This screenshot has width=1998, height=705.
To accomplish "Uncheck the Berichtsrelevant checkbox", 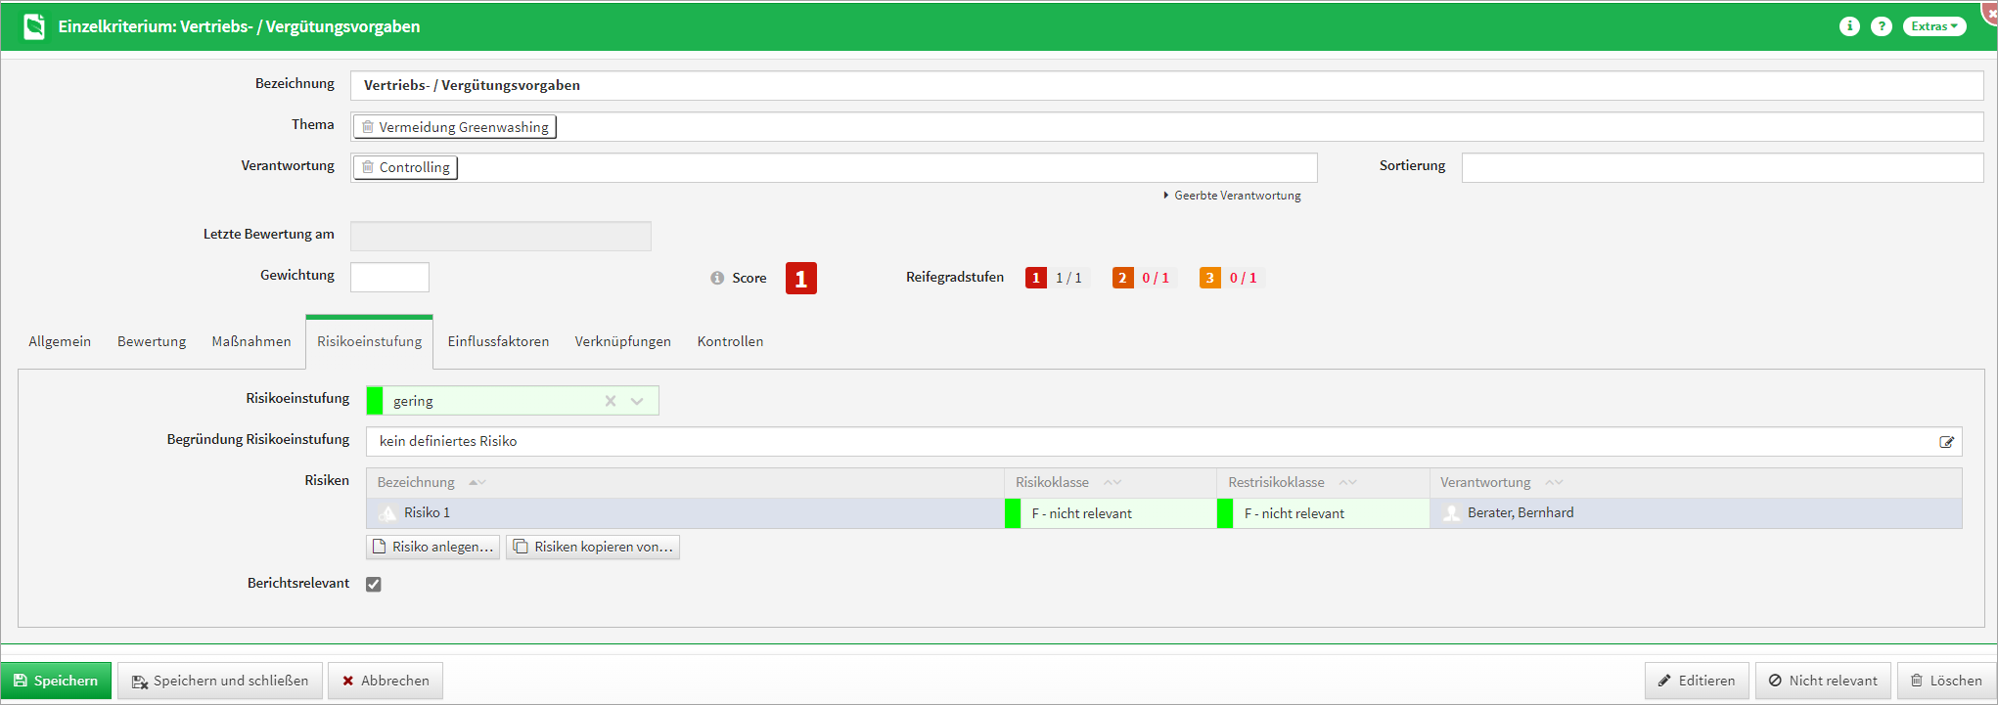I will [x=374, y=584].
